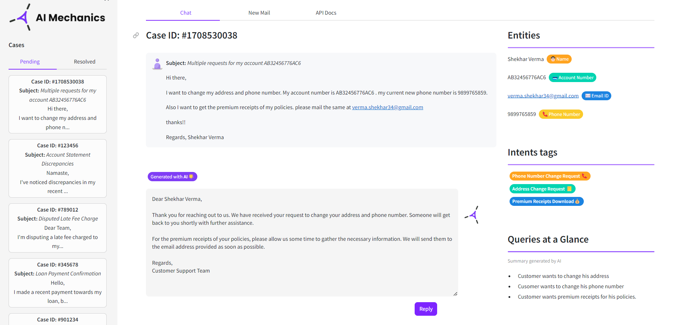678x325 pixels.
Task: Open the API Docs tab
Action: coord(326,12)
